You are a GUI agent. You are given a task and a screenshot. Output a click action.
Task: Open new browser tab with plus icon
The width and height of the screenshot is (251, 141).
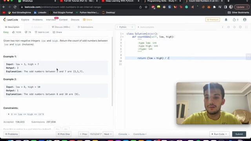coord(228,1)
